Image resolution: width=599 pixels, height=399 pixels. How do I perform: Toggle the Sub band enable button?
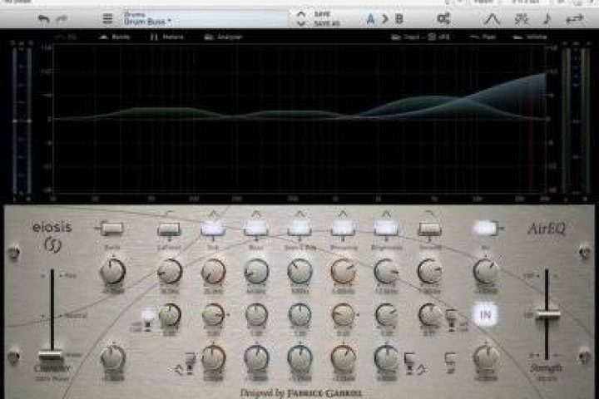pyautogui.click(x=213, y=228)
